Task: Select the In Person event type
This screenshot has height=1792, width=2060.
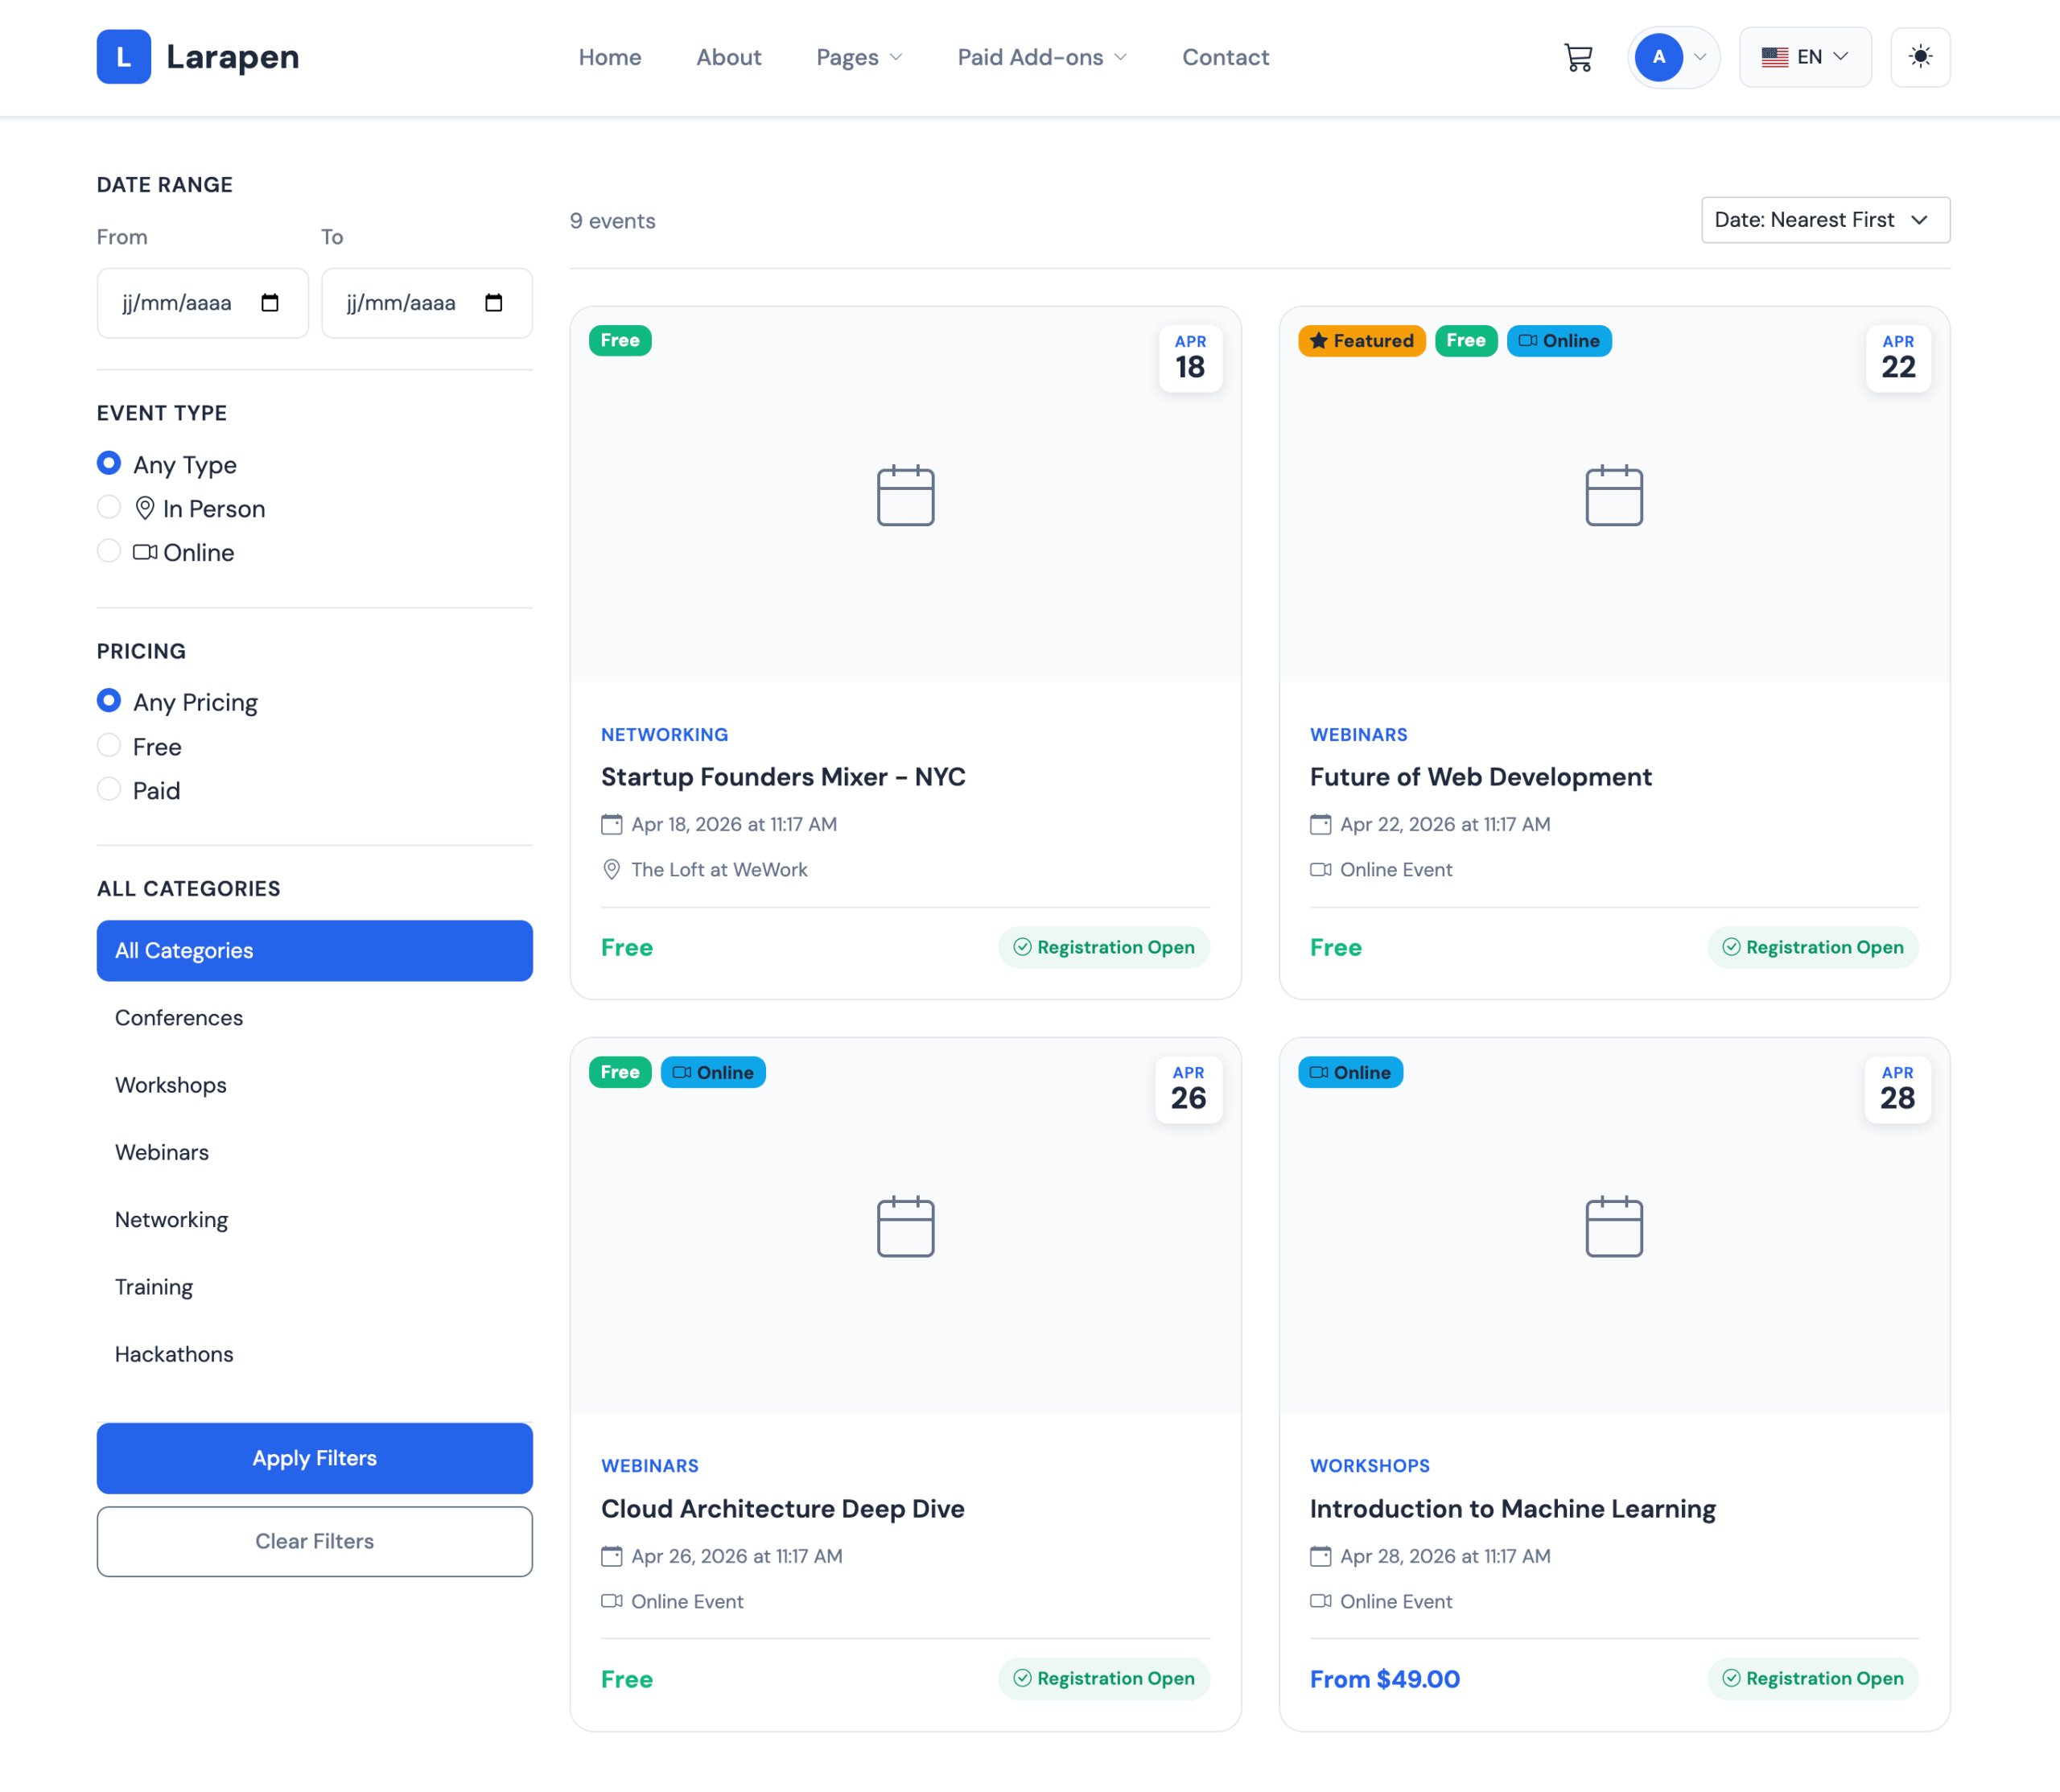Action: [109, 508]
